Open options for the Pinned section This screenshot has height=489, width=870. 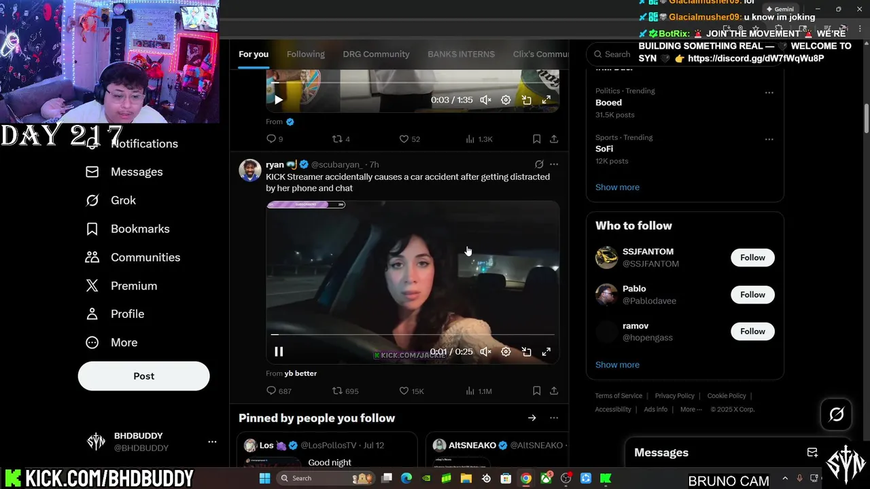[x=554, y=418]
